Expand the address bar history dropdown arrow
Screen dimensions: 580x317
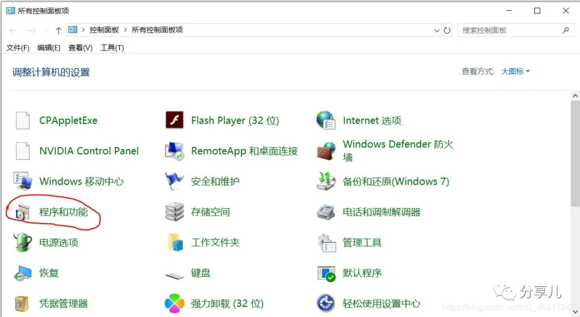[x=437, y=30]
